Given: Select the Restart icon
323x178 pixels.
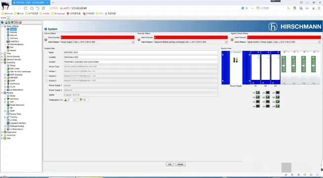Looking at the screenshot, I should pos(8,50).
